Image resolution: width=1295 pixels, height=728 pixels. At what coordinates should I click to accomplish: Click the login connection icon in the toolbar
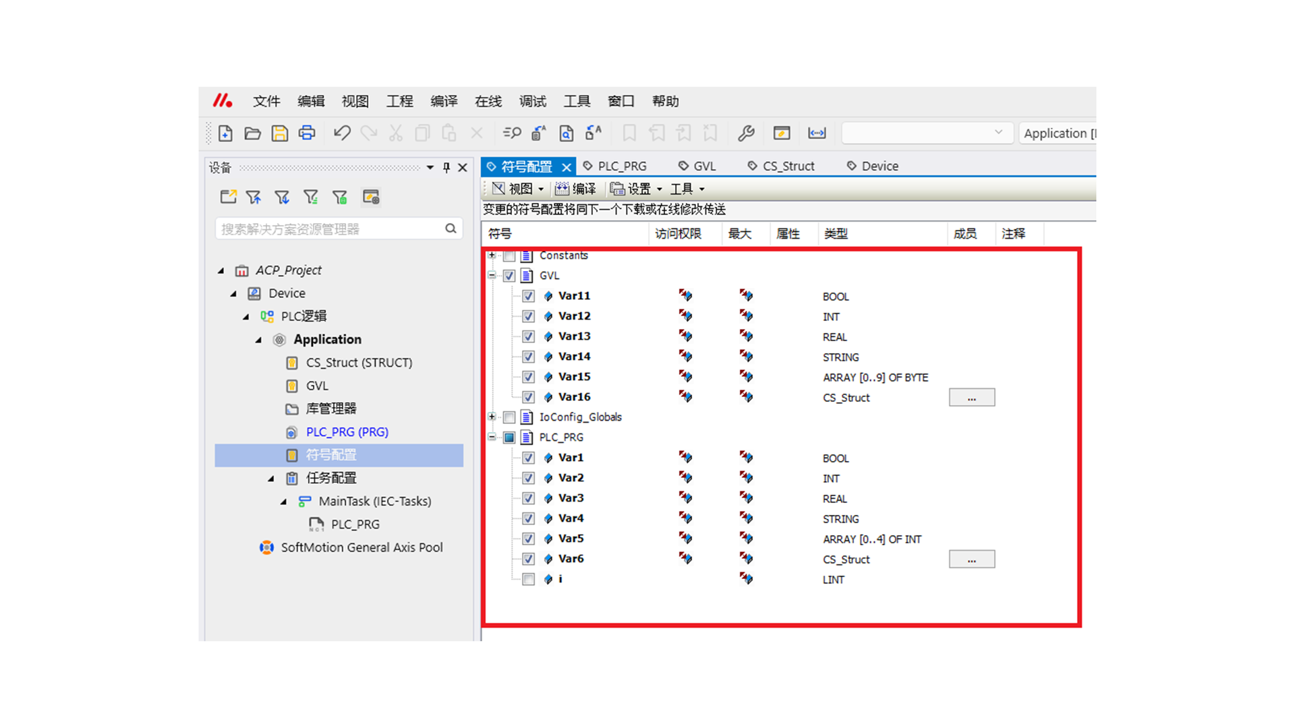coord(817,133)
